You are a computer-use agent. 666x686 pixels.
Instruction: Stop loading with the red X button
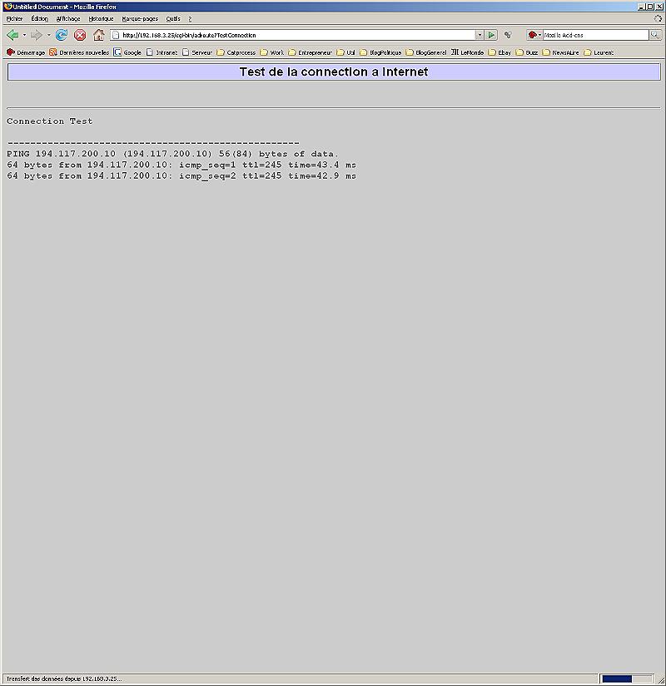tap(80, 35)
